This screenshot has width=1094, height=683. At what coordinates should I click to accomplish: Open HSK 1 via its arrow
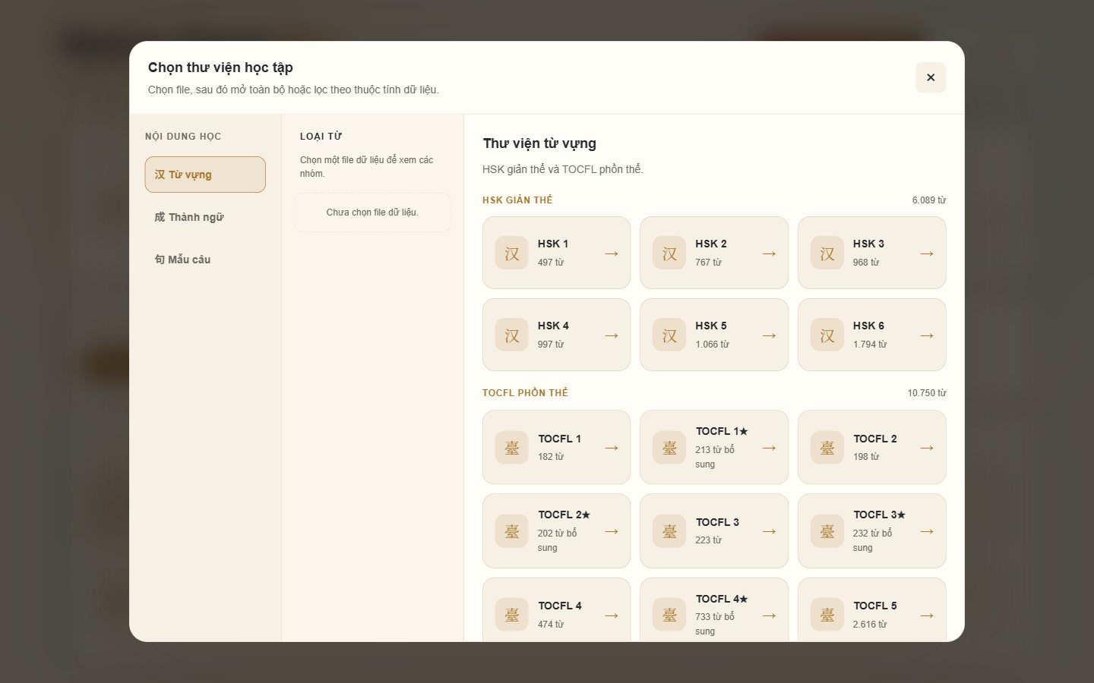(612, 253)
